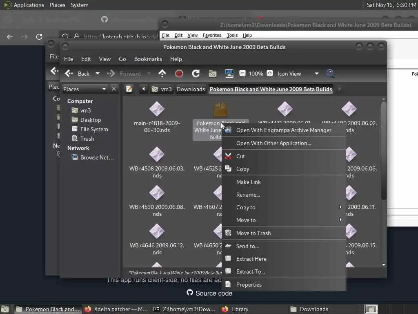This screenshot has width=418, height=314.
Task: Select Make Link in the context menu
Action: (x=284, y=182)
